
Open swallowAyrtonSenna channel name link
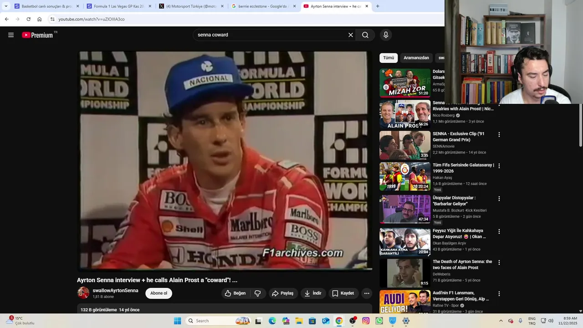point(115,291)
